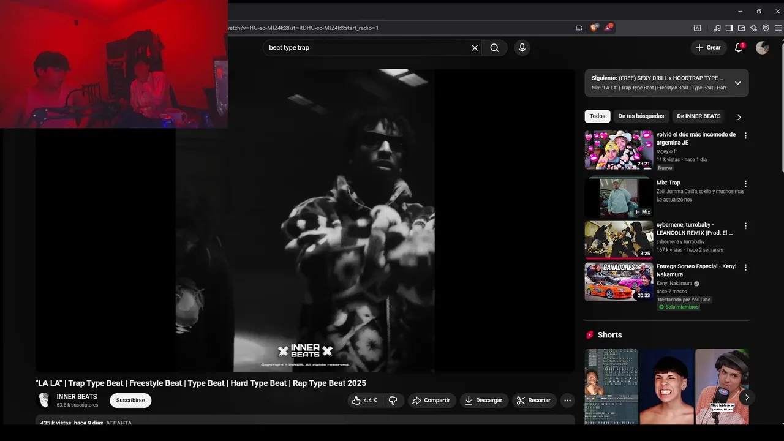Viewport: 784px width, 441px height.
Task: Click the 'Solo miembros' badge
Action: pyautogui.click(x=679, y=307)
